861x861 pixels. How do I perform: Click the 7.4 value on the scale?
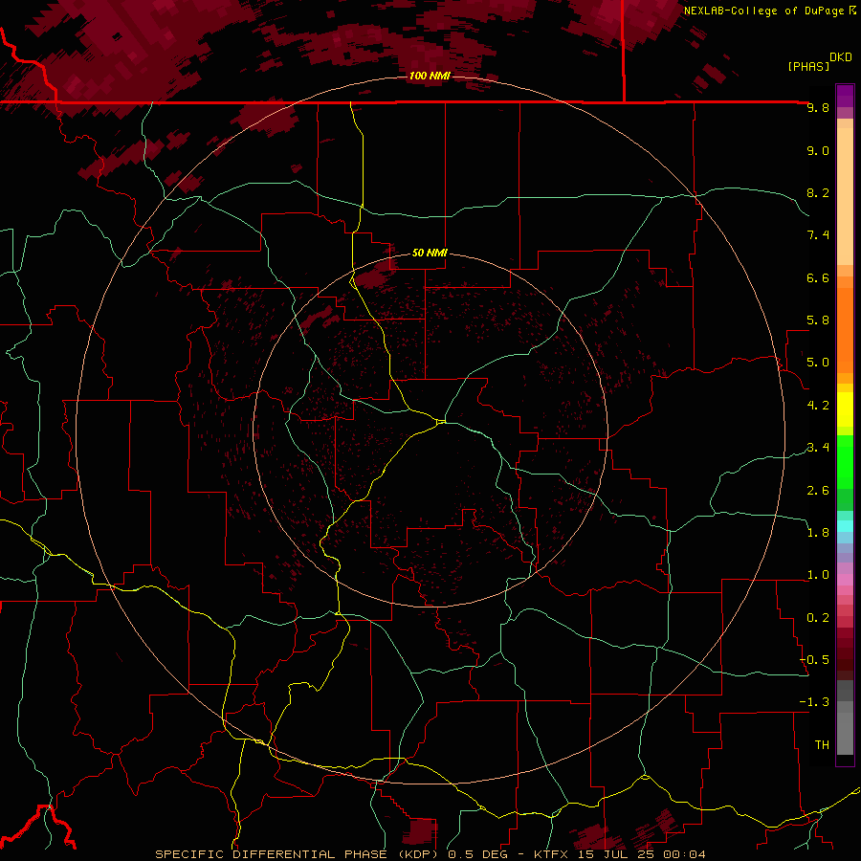click(818, 235)
